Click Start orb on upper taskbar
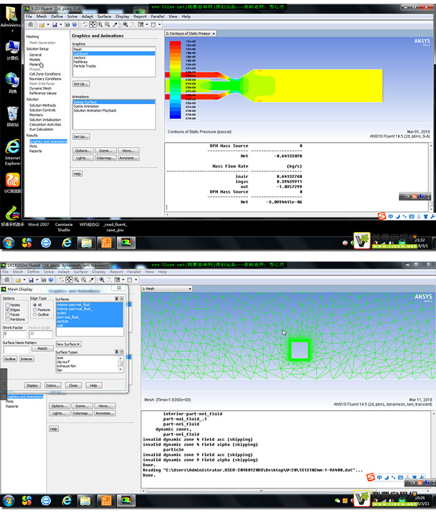This screenshot has width=436, height=515. coord(9,243)
